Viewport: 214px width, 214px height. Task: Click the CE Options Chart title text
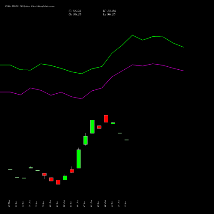(30, 6)
